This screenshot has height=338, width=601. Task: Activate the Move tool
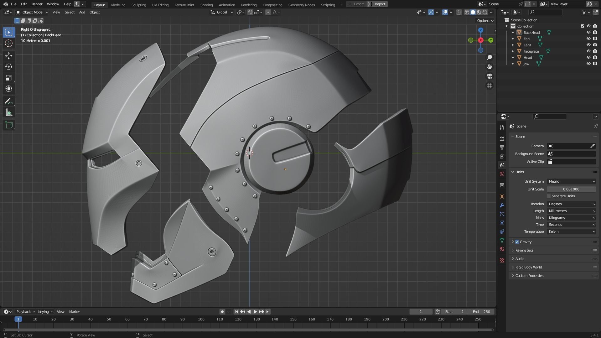(x=9, y=56)
